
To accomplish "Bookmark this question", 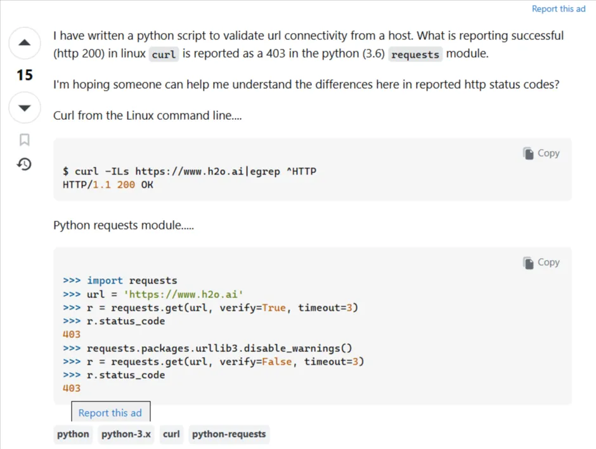I will tap(24, 140).
